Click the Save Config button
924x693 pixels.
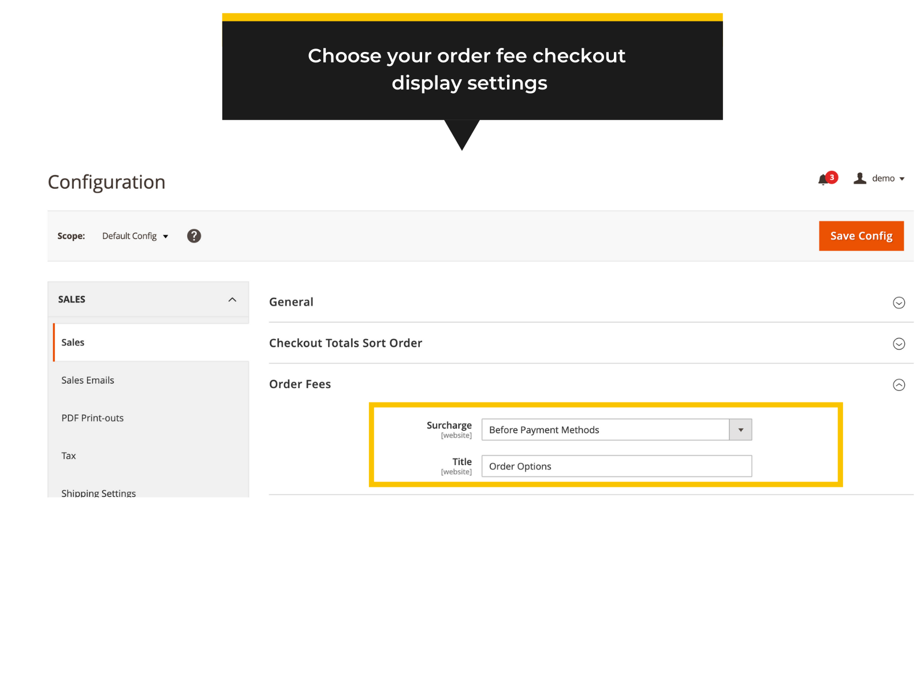(x=860, y=236)
